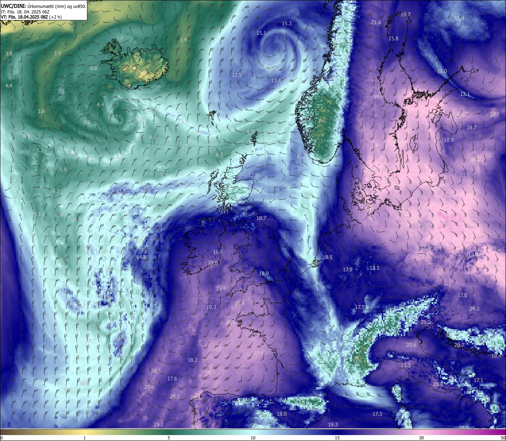Click the 17.5 value near the Alps
Viewport: 506px width, 441px height.
click(360, 307)
